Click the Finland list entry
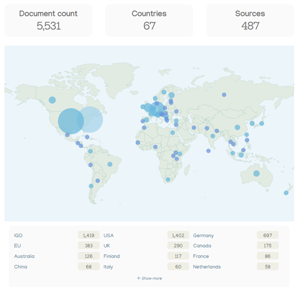The image size is (298, 287). click(x=112, y=256)
